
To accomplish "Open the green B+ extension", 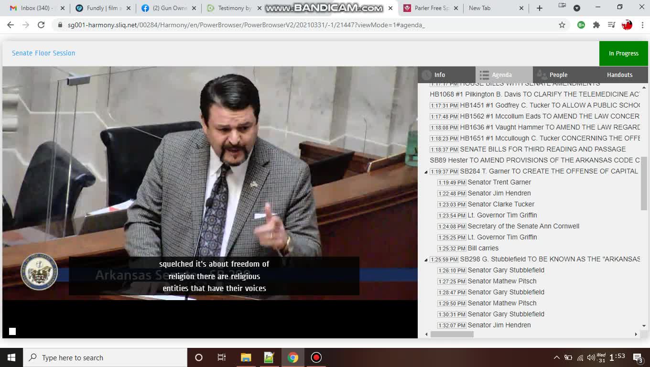I will (x=581, y=25).
